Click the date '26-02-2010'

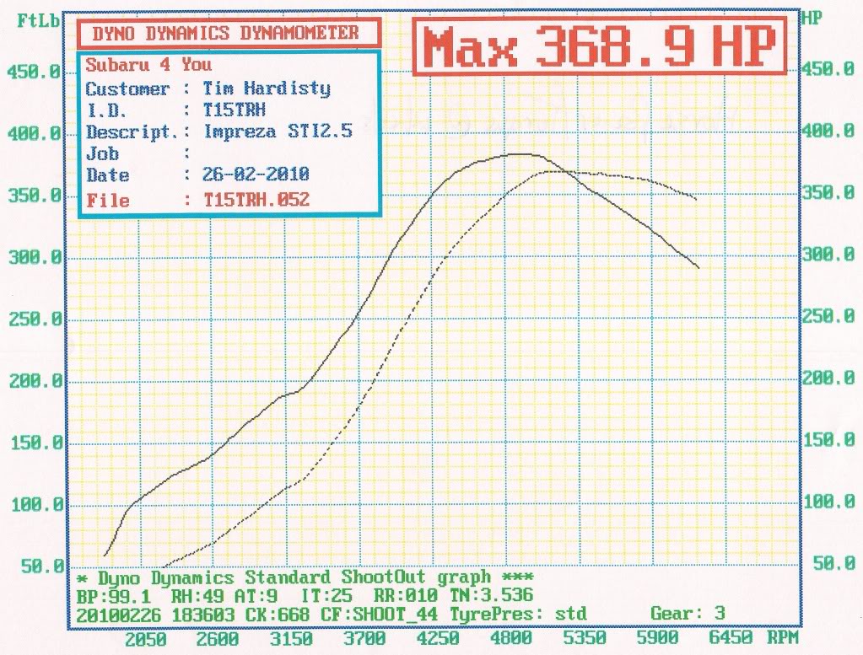click(256, 174)
